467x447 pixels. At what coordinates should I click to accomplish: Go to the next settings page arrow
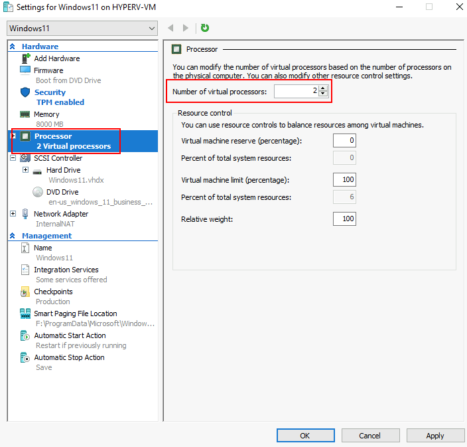tap(186, 28)
